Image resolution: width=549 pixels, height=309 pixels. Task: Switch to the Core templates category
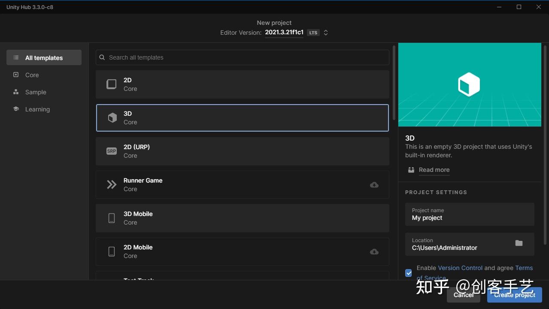[32, 75]
